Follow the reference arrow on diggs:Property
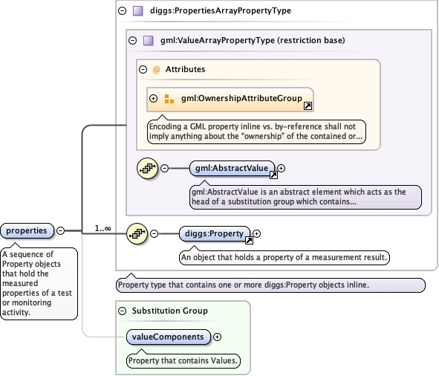The width and height of the screenshot is (439, 376). (x=249, y=241)
